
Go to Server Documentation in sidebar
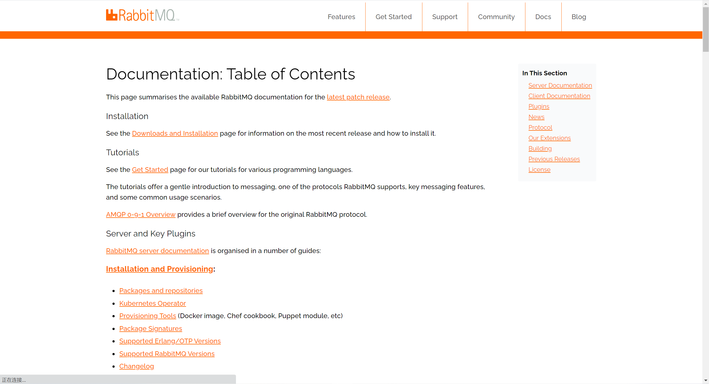click(560, 86)
